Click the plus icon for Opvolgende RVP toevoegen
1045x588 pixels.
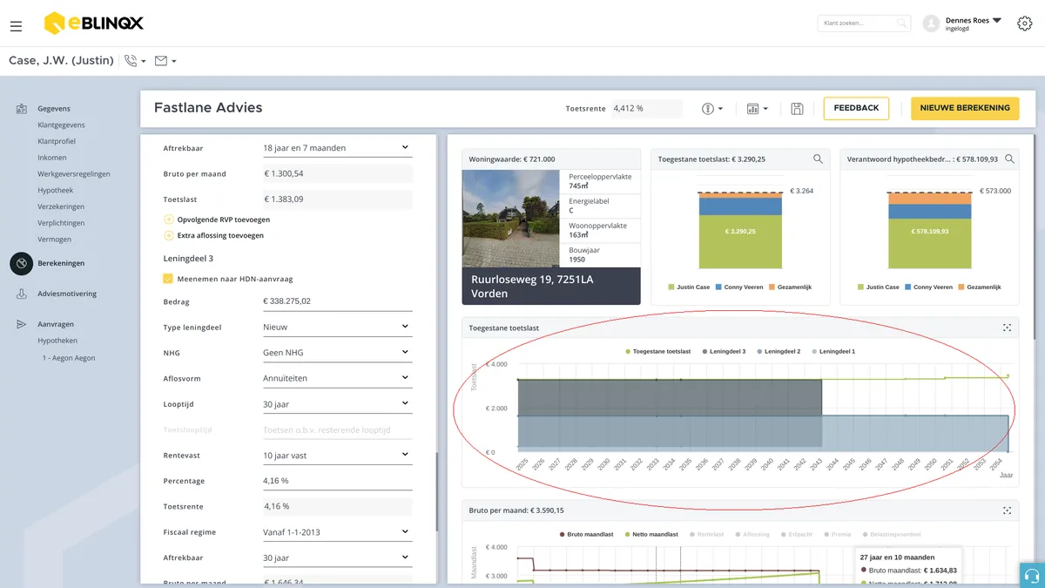tap(169, 220)
